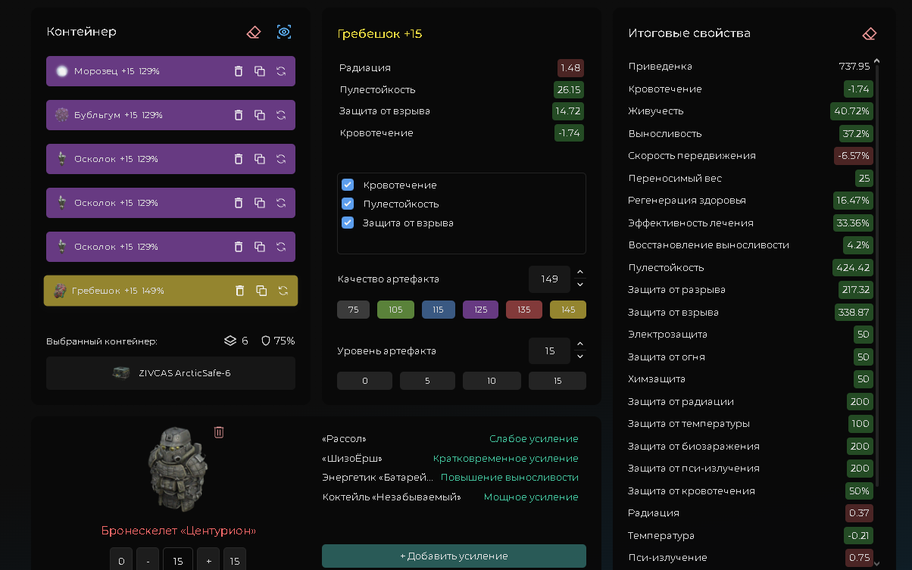The width and height of the screenshot is (912, 570).
Task: Click the Морозец artifact icon
Action: 62,71
